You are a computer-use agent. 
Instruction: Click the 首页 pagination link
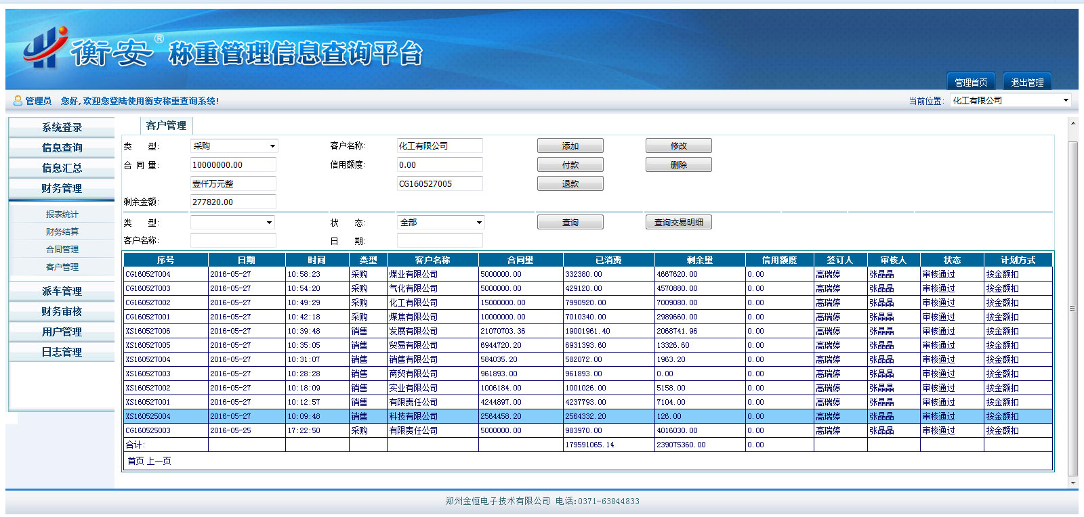(x=135, y=461)
